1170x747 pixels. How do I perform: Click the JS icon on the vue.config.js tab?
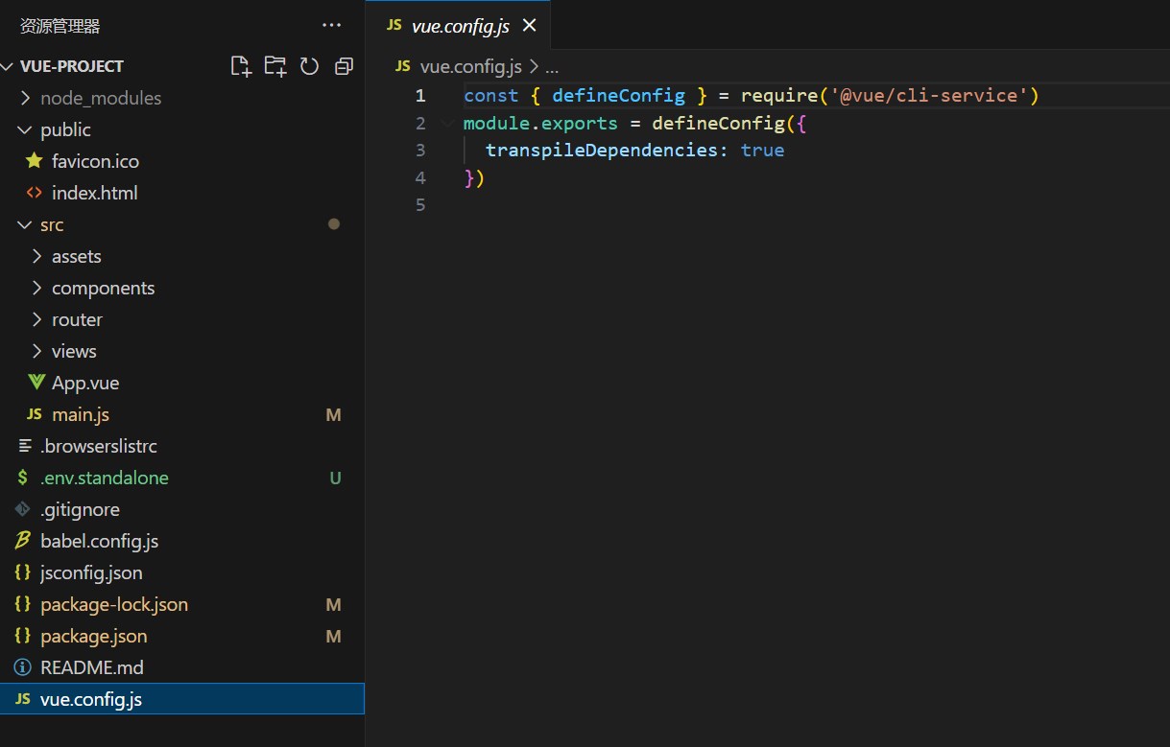pos(394,26)
